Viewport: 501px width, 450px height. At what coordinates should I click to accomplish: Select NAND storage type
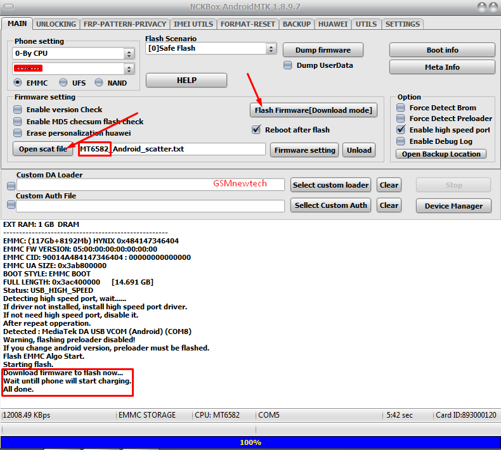(x=99, y=83)
